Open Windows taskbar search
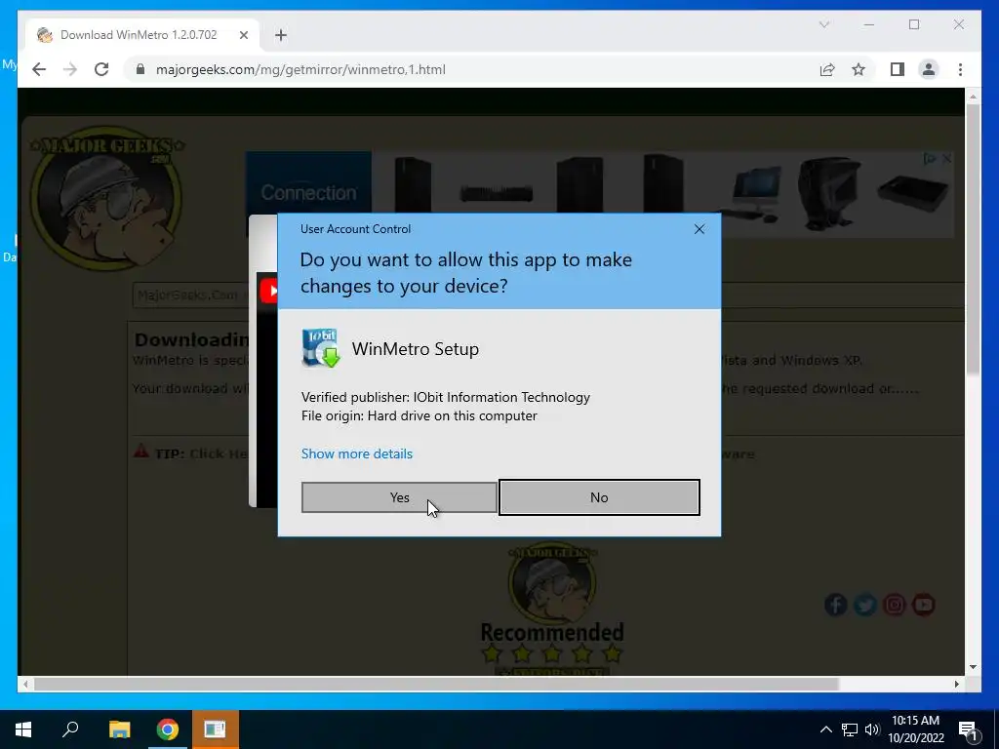This screenshot has height=749, width=999. [70, 729]
